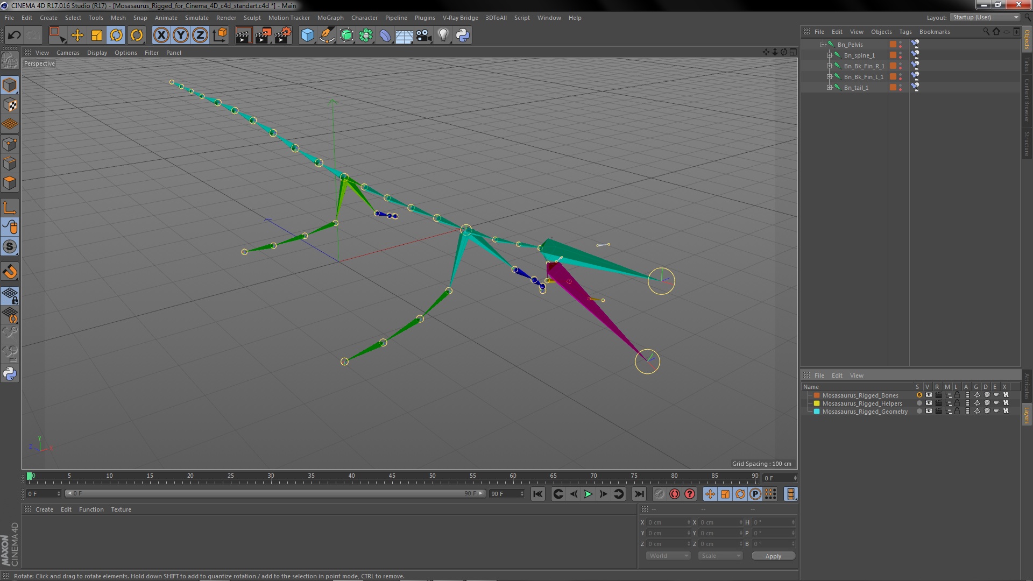This screenshot has height=581, width=1033.
Task: Click orange layer swatch of Bn_Pelvis
Action: (893, 44)
